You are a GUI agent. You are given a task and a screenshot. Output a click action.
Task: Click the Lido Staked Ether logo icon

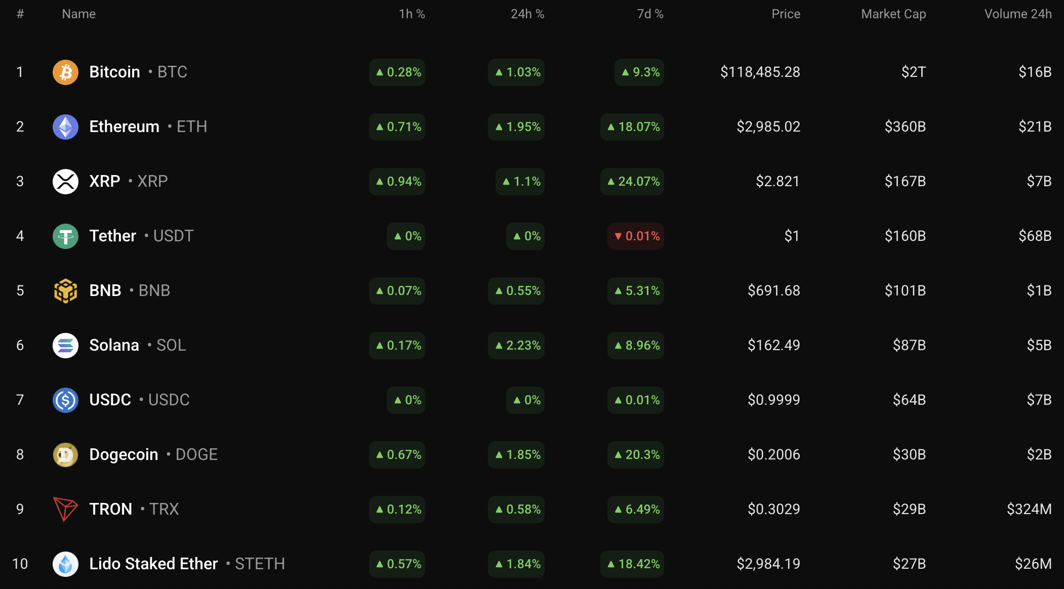(x=65, y=564)
